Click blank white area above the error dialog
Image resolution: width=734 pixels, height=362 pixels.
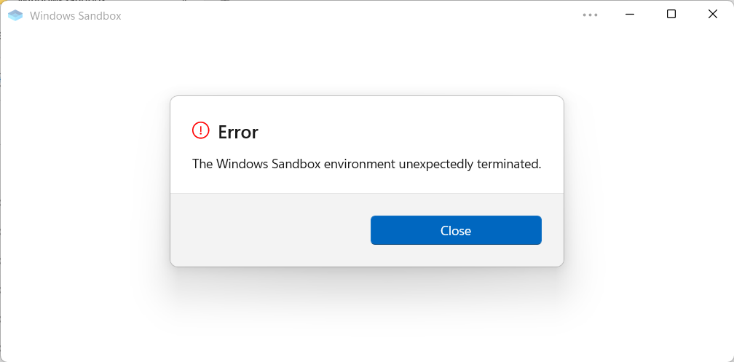(x=367, y=61)
